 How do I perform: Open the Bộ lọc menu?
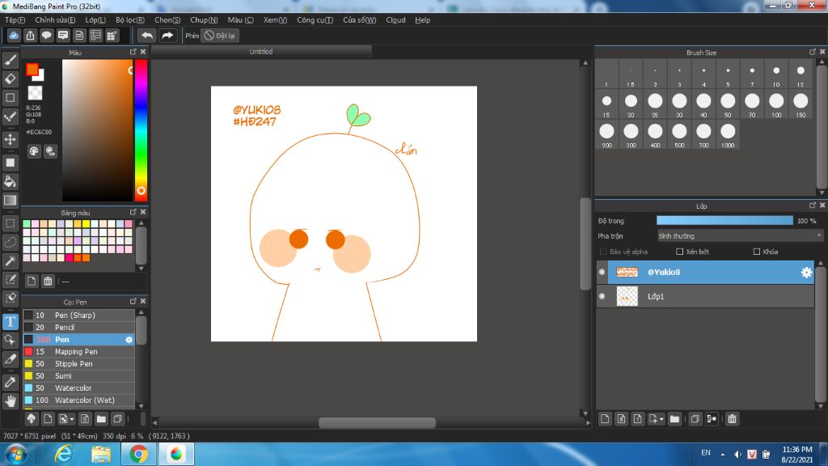[x=130, y=19]
